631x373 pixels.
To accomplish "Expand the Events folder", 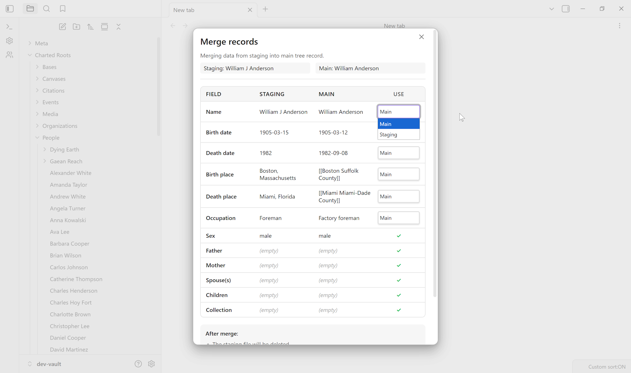I will coord(37,102).
